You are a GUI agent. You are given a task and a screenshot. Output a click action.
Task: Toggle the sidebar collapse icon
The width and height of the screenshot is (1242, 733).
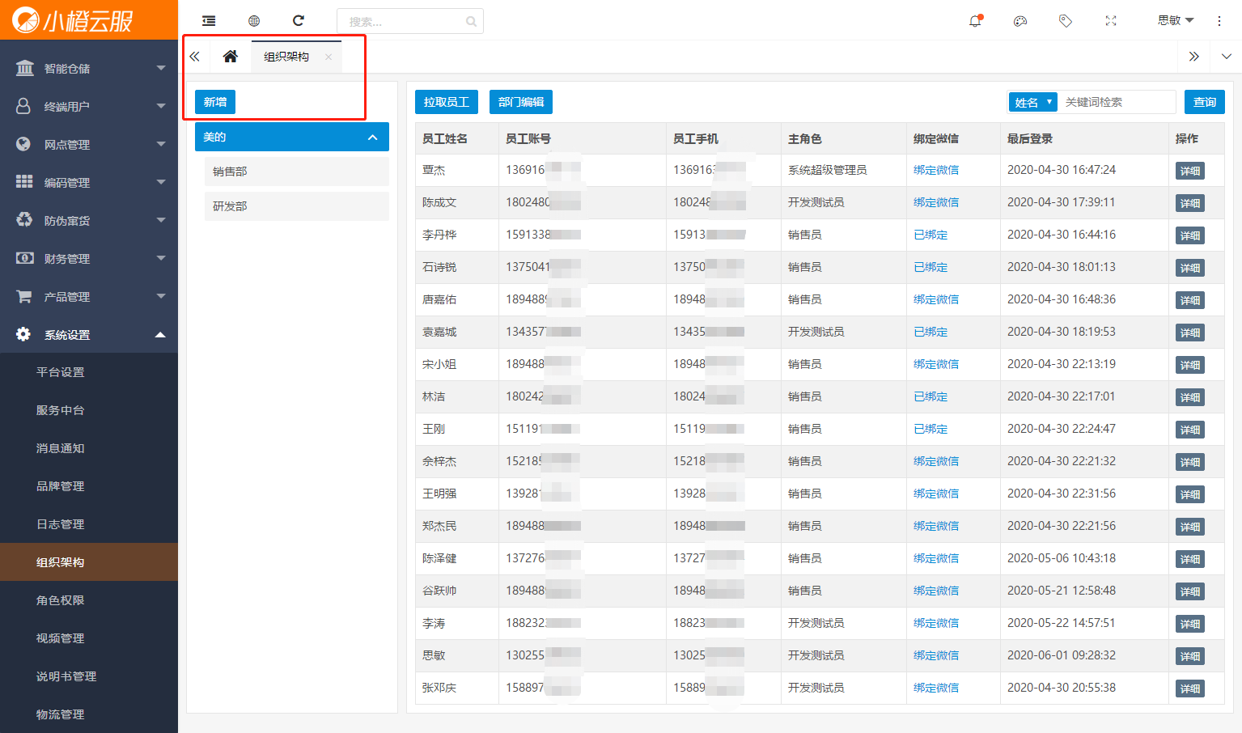point(209,21)
